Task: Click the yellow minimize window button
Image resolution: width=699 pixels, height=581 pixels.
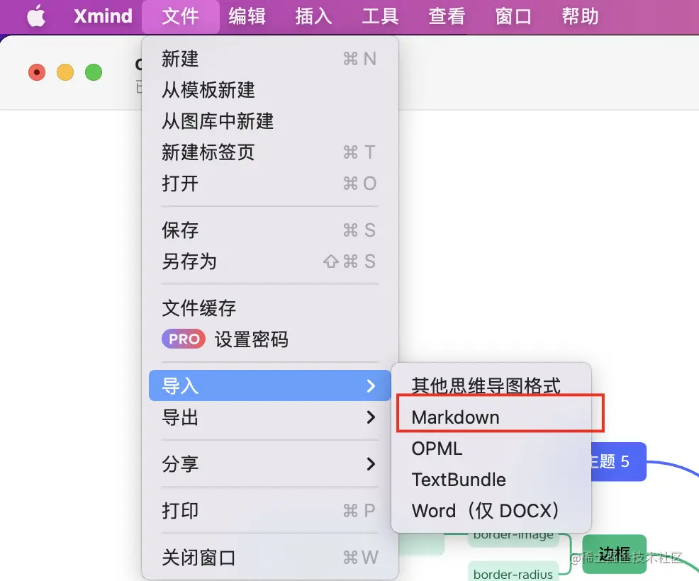Action: tap(65, 72)
